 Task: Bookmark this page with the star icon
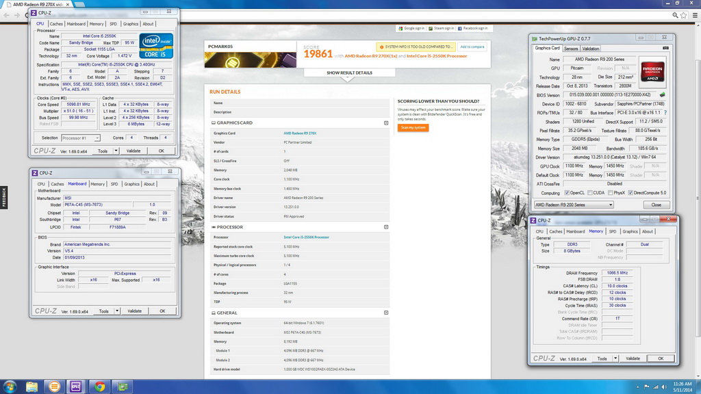click(684, 15)
